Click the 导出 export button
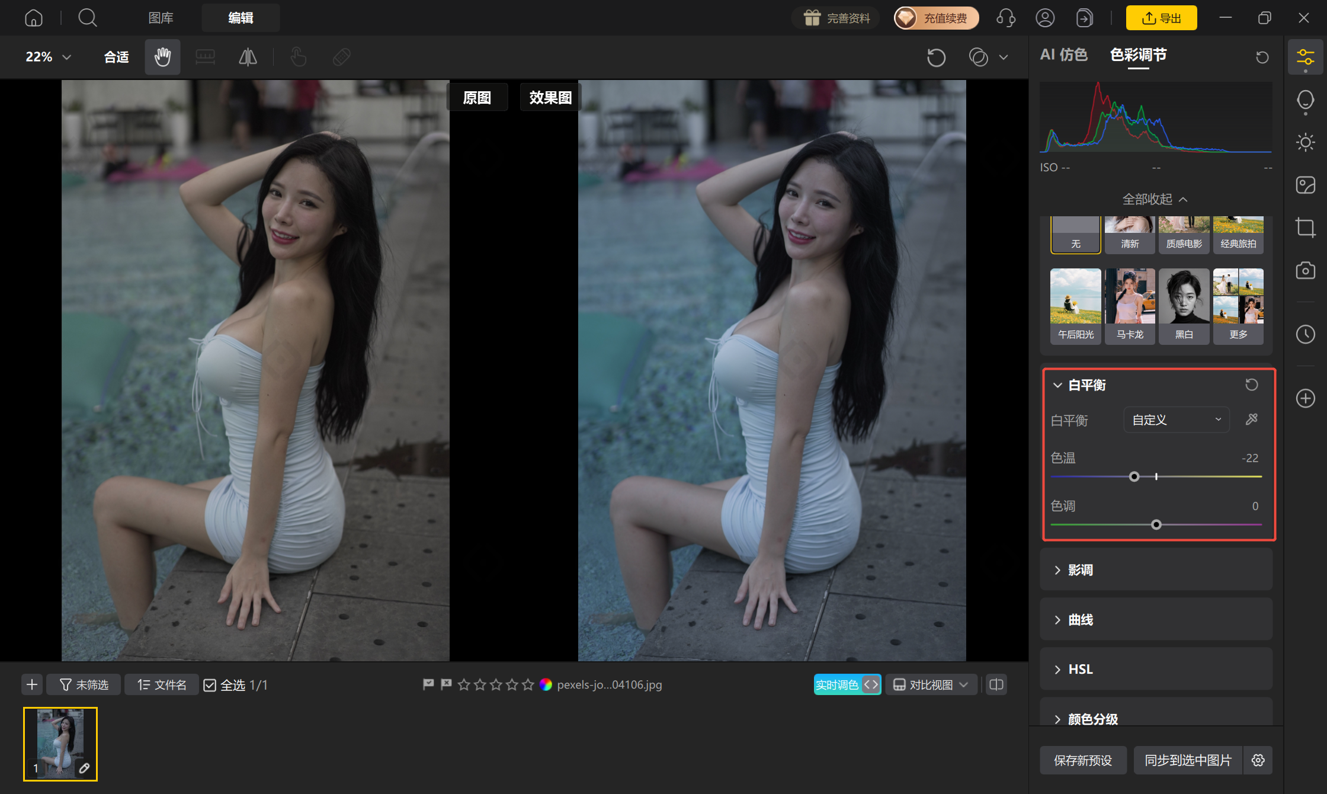1327x794 pixels. click(1161, 18)
